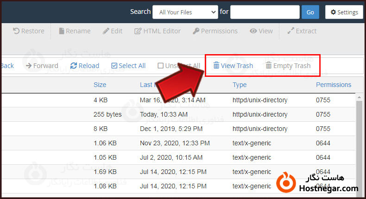Open Permissions key tool
This screenshot has width=366, height=199.
196,31
